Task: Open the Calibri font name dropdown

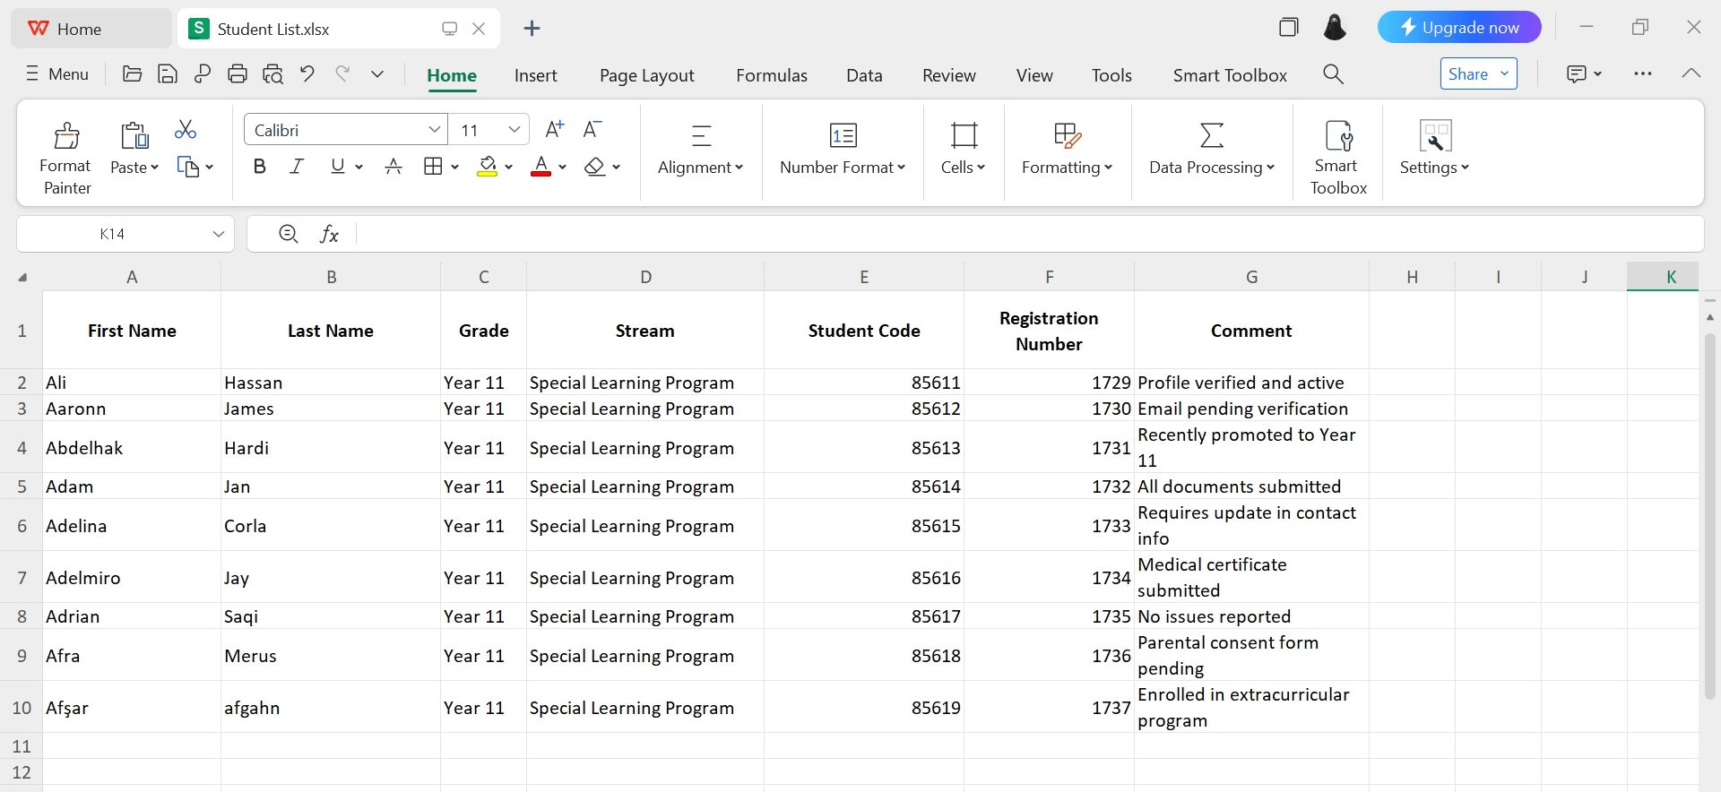Action: (x=435, y=130)
